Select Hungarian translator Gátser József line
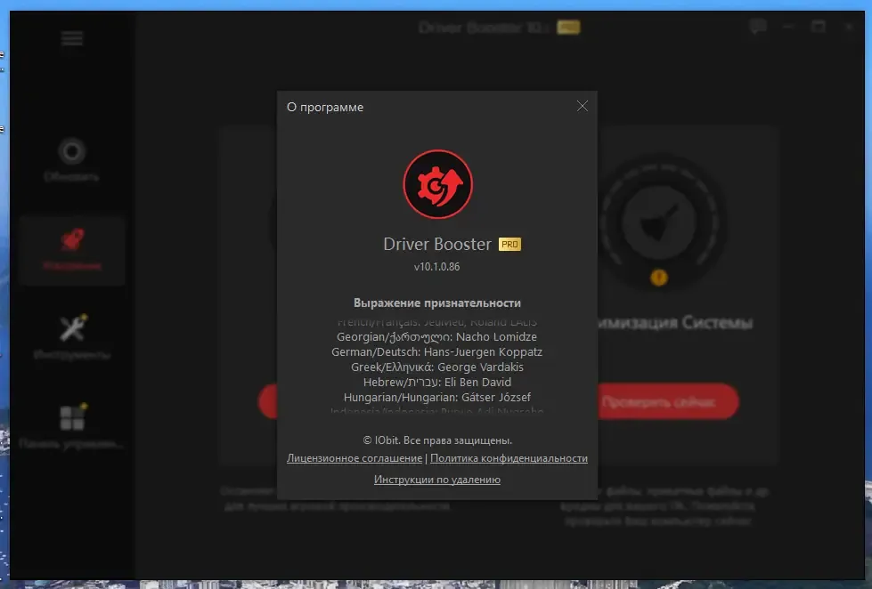This screenshot has width=872, height=589. click(x=437, y=398)
